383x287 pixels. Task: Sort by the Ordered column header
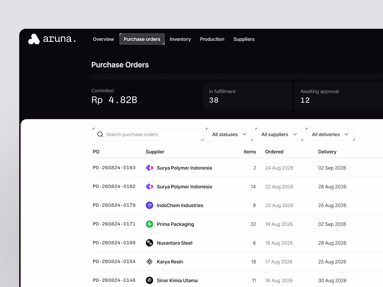click(274, 152)
